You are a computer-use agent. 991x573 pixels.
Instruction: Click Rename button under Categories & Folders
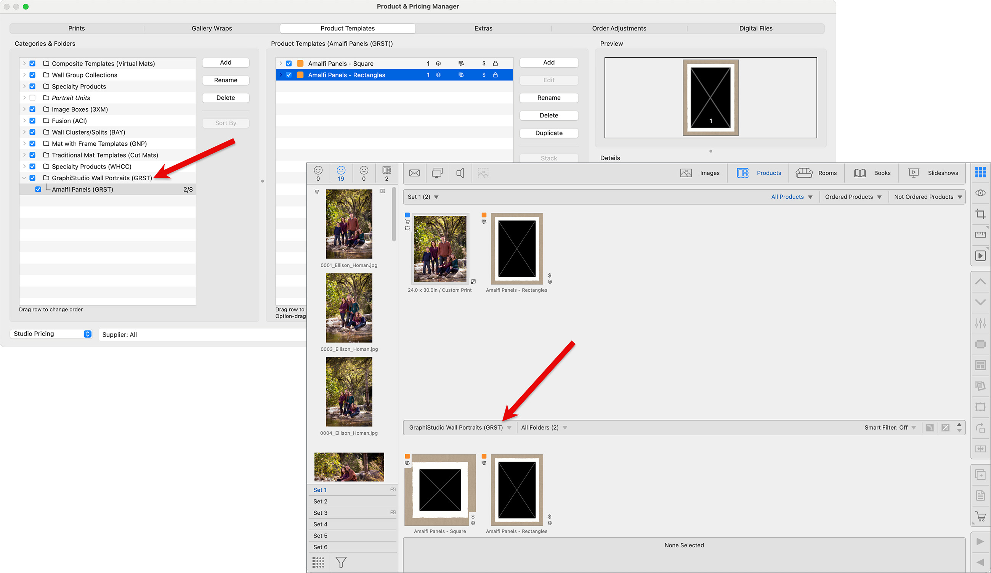coord(225,80)
